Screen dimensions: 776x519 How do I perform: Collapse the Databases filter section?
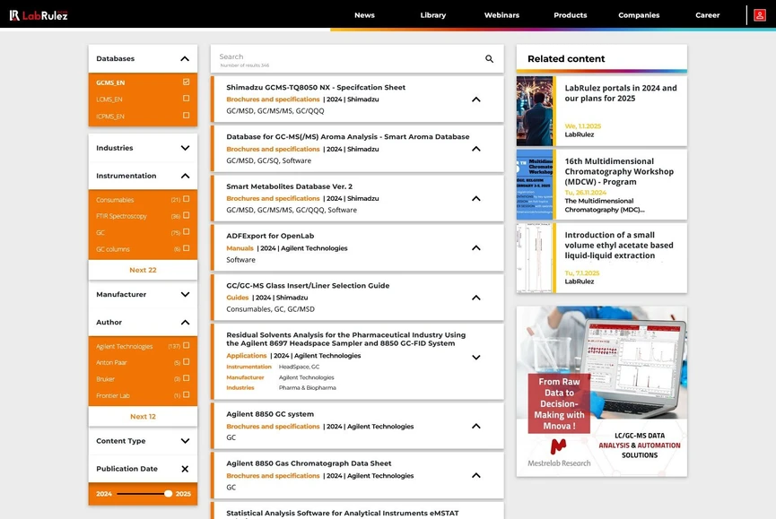(x=185, y=59)
